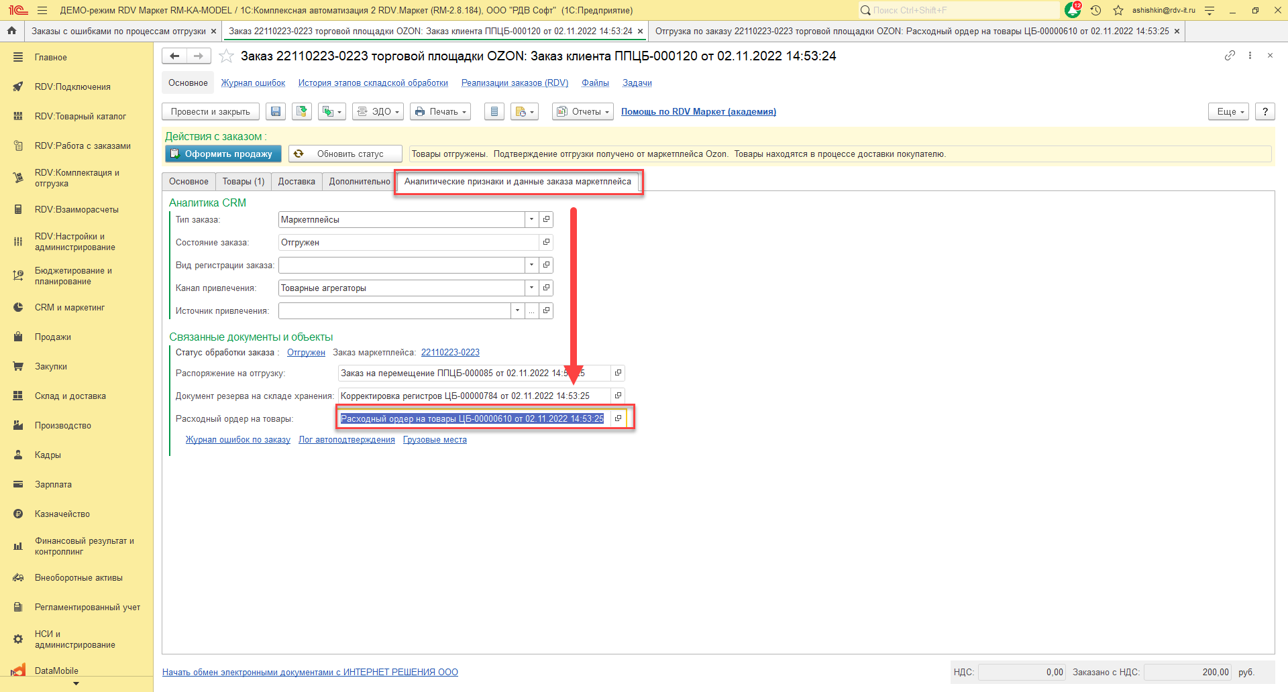Click the Save (floppy disk) icon

276,112
